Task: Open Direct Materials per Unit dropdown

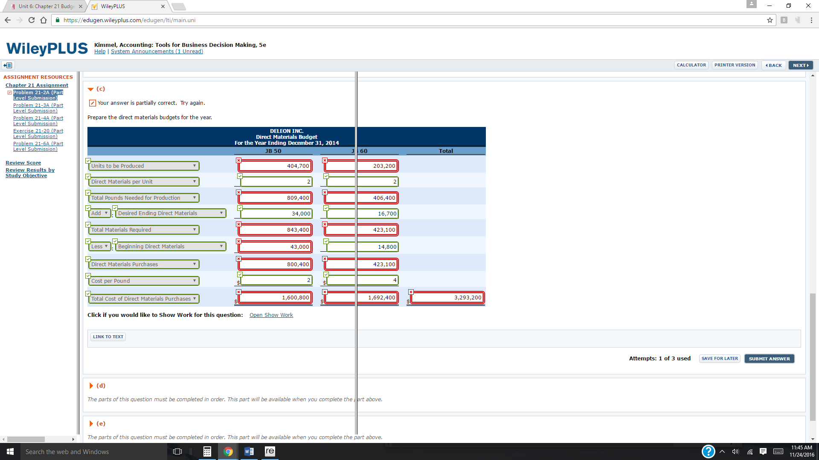Action: click(x=144, y=182)
